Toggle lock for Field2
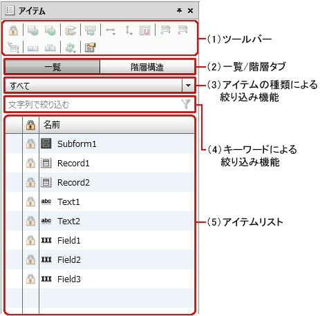Image resolution: width=320 pixels, height=316 pixels. (30, 259)
